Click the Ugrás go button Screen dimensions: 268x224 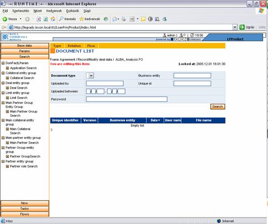[247, 27]
